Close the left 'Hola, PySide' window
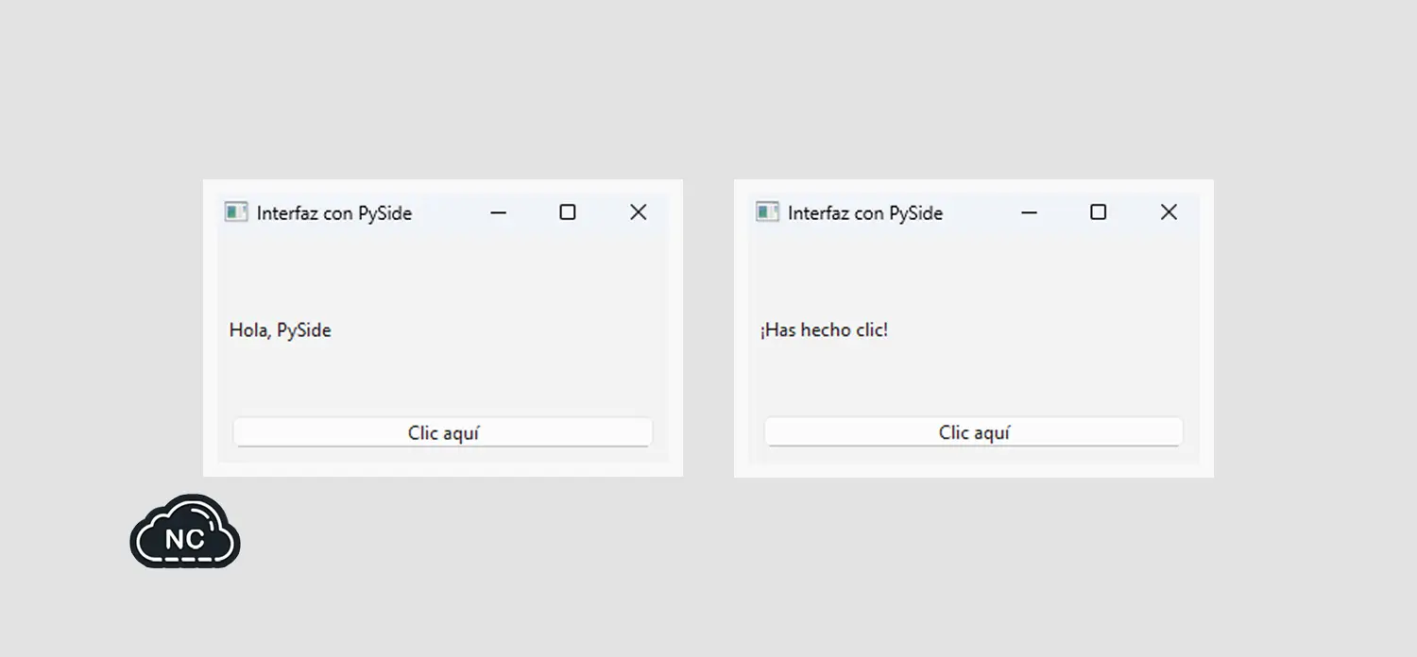The height and width of the screenshot is (657, 1417). [x=639, y=212]
